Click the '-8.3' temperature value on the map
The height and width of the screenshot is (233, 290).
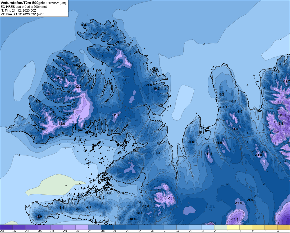pos(157,153)
